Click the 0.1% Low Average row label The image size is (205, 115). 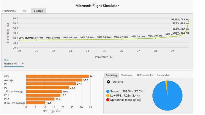pyautogui.click(x=15, y=103)
